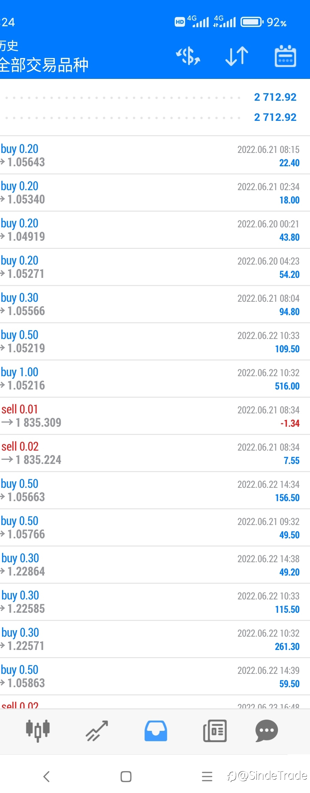The image size is (310, 793).
Task: Select the history inbox tray icon
Action: pos(156,731)
